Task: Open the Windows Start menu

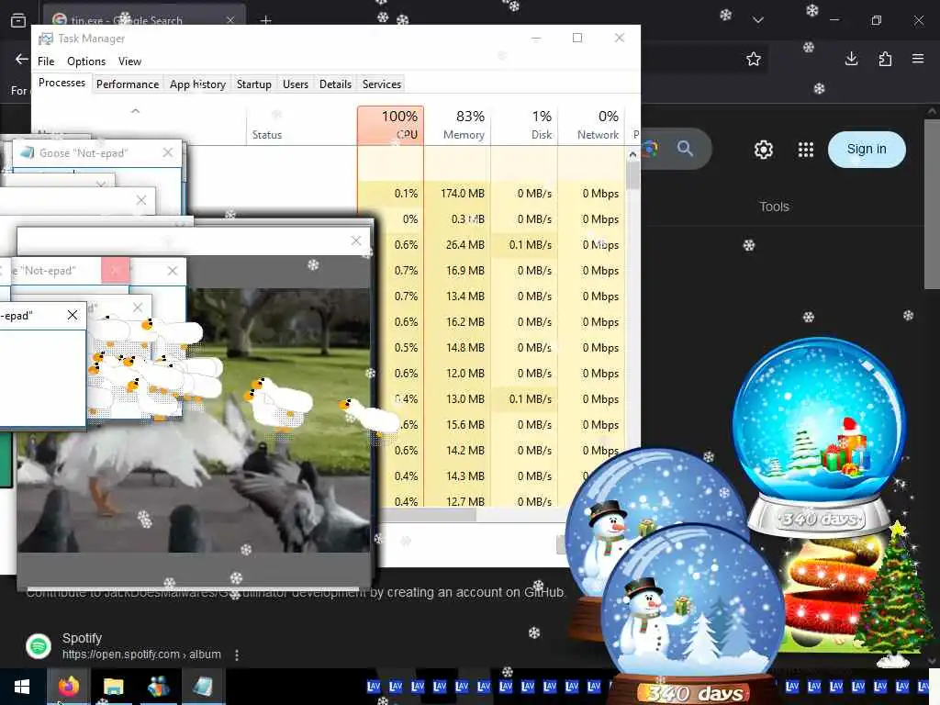Action: (22, 687)
